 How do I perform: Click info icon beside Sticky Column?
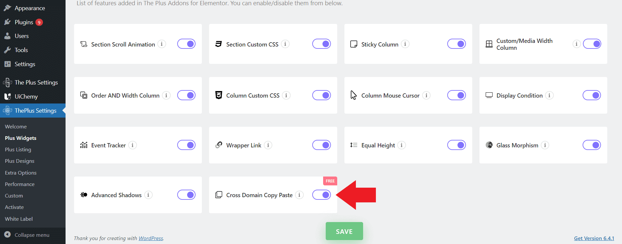(x=405, y=44)
